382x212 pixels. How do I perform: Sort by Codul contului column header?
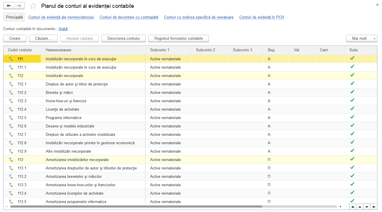pos(20,50)
